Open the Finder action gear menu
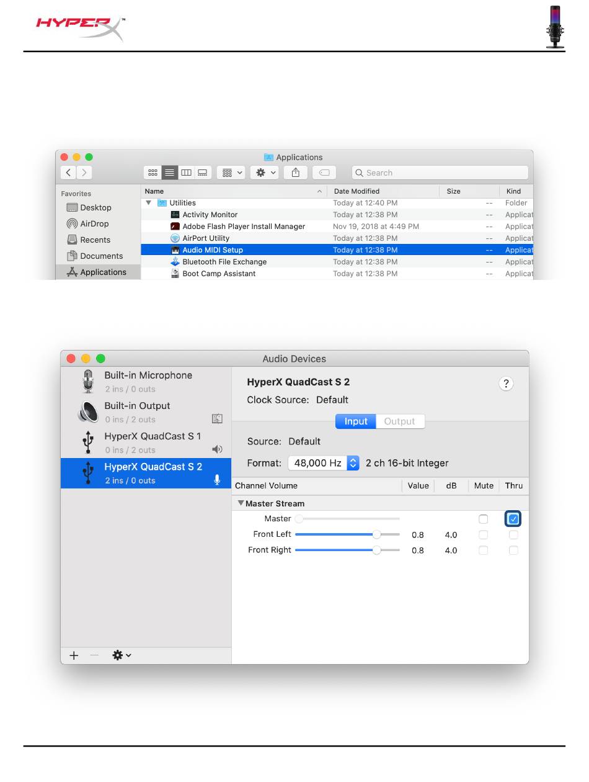 [x=265, y=173]
